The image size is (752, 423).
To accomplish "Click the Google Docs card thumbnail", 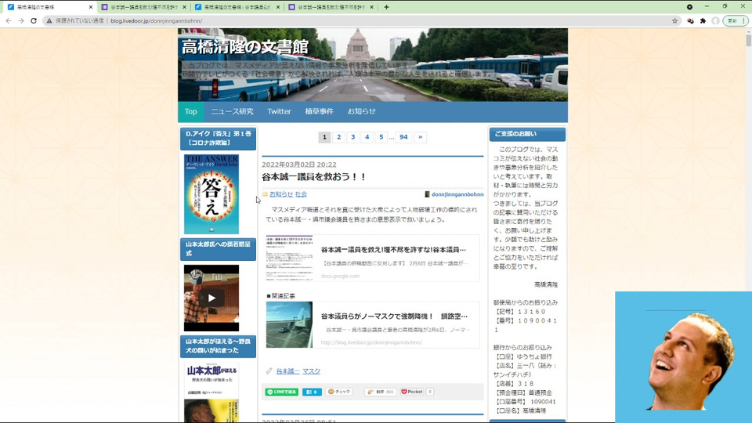I will (289, 258).
